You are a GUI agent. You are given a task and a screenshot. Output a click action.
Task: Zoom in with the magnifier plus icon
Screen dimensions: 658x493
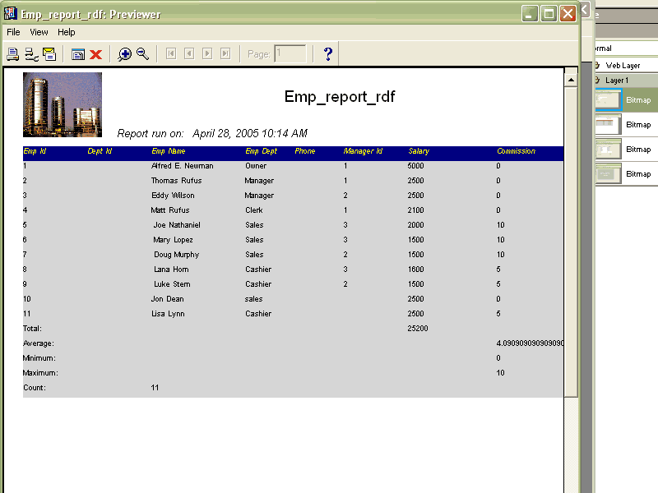[125, 54]
